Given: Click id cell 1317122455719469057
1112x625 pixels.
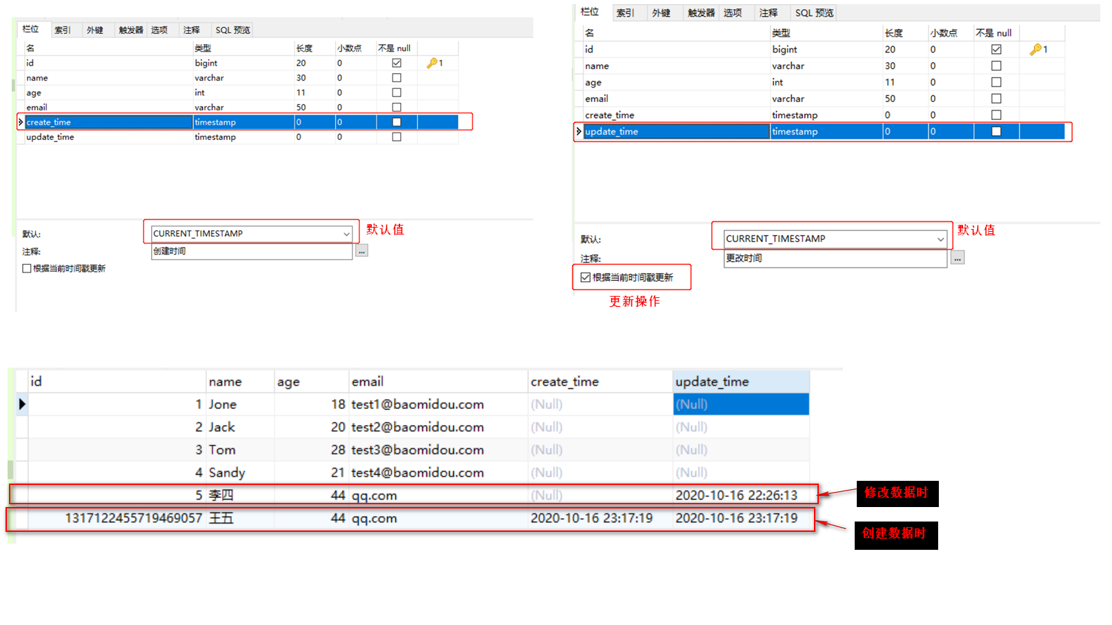Looking at the screenshot, I should click(117, 518).
